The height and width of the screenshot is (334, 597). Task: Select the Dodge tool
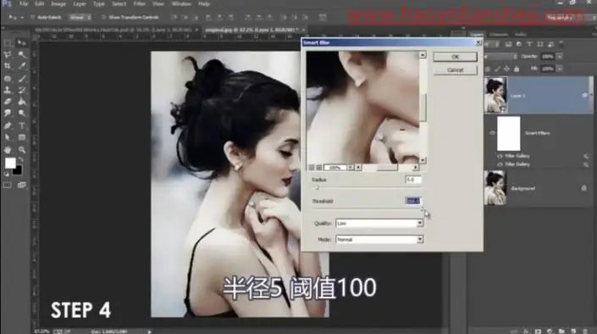[22, 114]
